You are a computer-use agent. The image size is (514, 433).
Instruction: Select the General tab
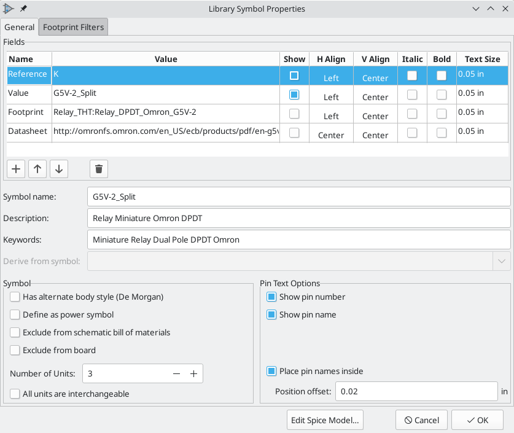coord(20,28)
